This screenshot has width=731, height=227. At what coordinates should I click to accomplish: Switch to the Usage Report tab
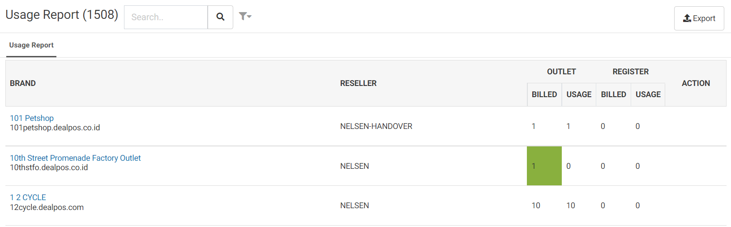coord(31,45)
